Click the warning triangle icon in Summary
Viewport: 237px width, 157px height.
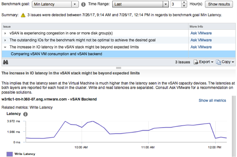click(x=23, y=15)
